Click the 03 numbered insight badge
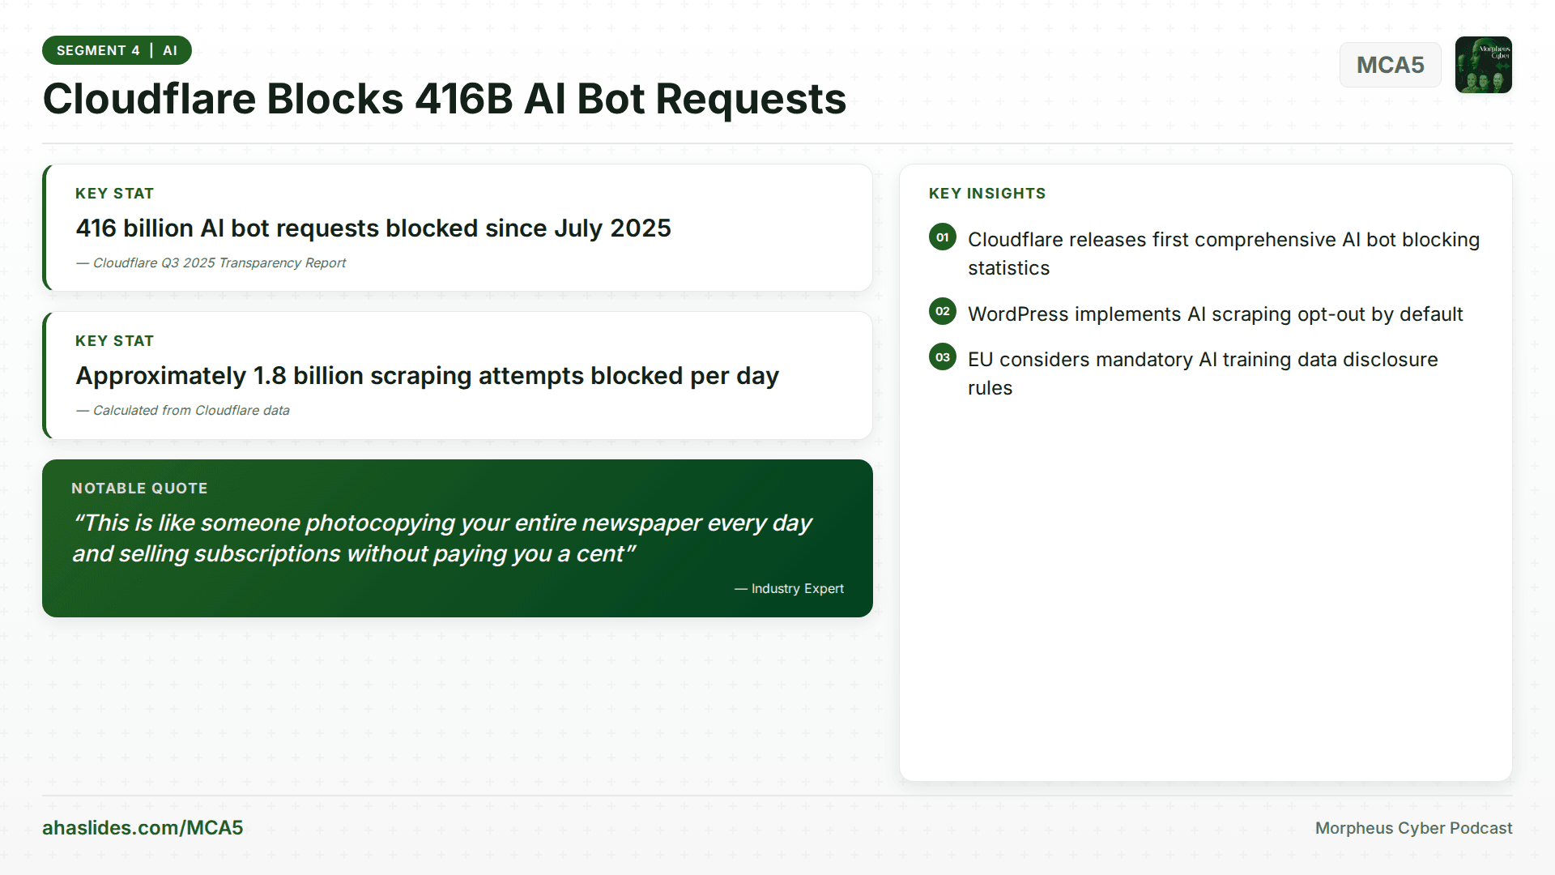This screenshot has width=1555, height=875. coord(942,357)
